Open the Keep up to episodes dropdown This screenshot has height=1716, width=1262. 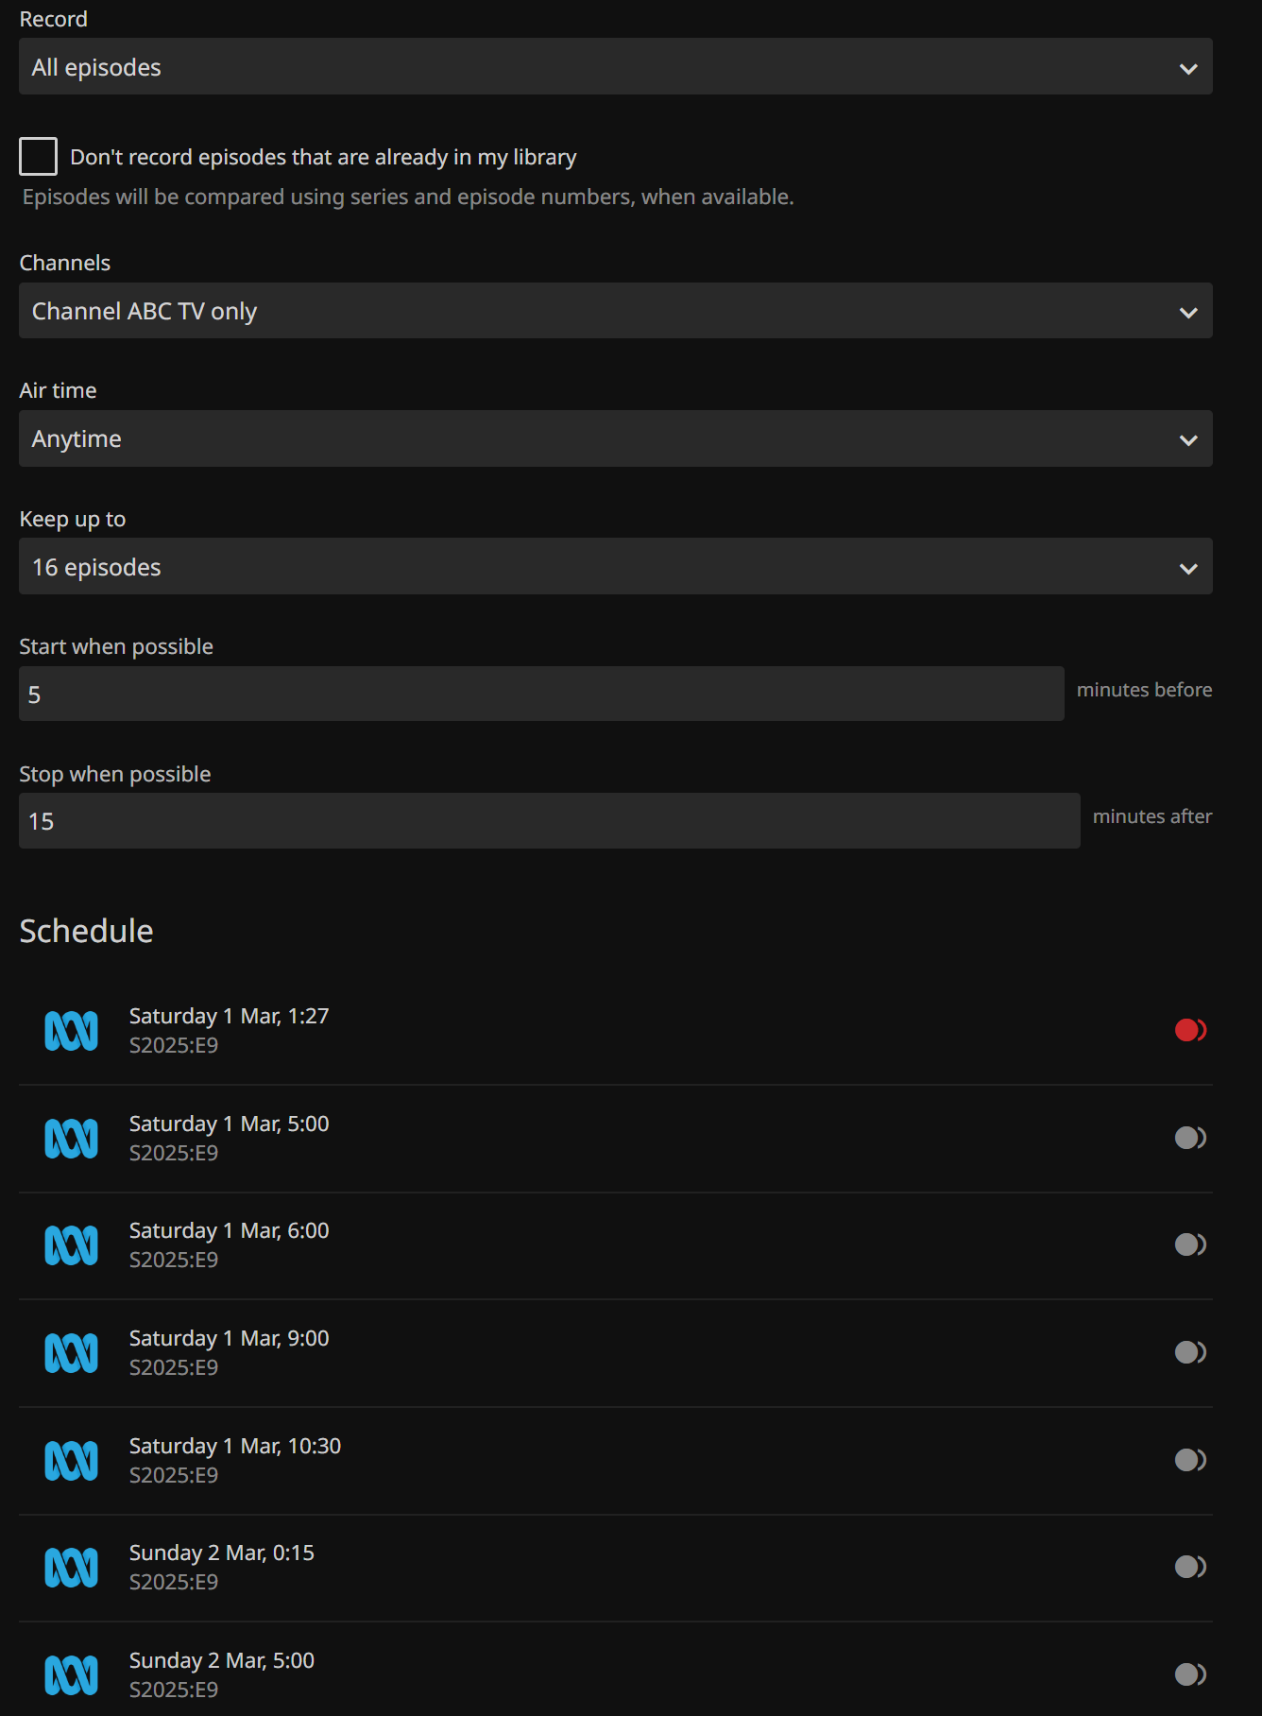tap(615, 567)
